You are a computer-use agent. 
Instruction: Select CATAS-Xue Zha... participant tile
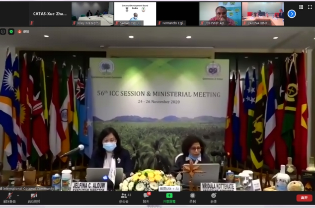tap(50, 13)
